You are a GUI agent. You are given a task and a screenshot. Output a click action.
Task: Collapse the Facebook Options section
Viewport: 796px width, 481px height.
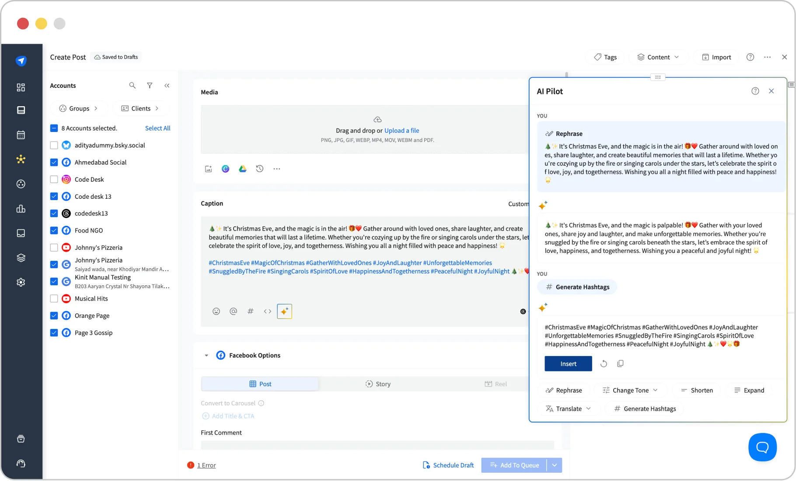pyautogui.click(x=206, y=355)
